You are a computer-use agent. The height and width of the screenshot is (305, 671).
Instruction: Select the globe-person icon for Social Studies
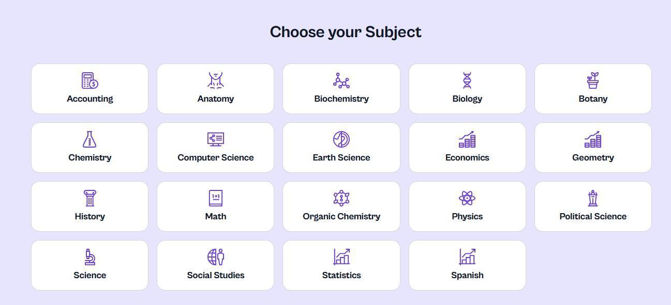(x=215, y=256)
